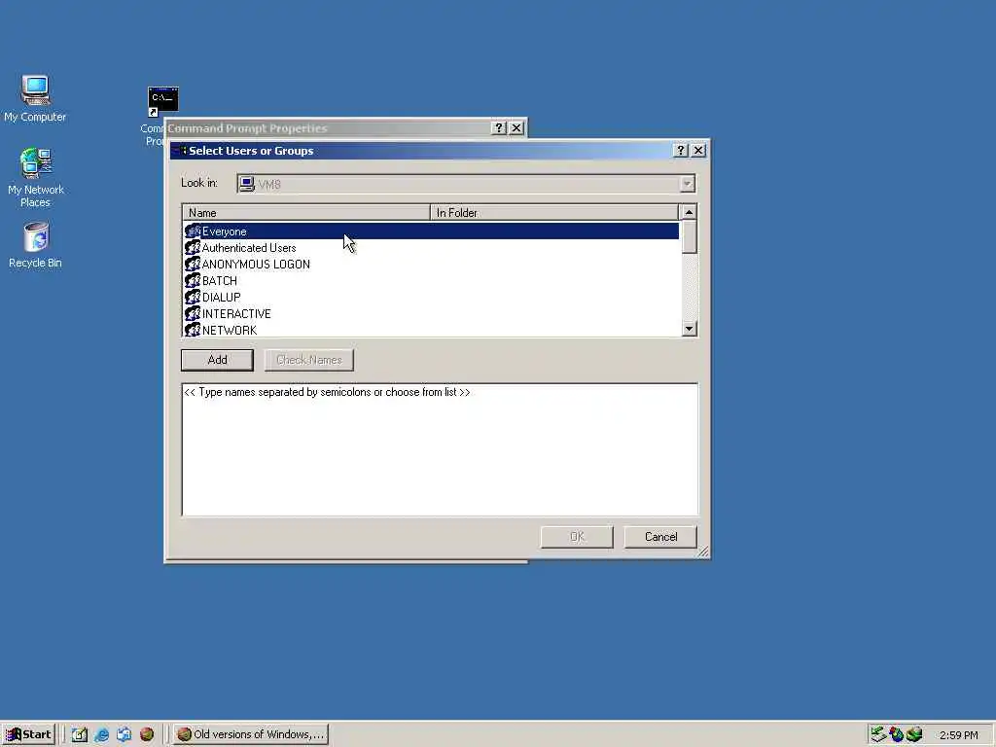Sort by the In Folder column header
Image resolution: width=996 pixels, height=747 pixels.
click(553, 213)
